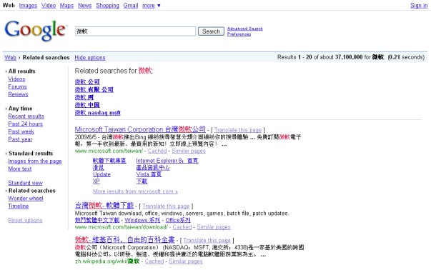Open the 微軟 Wikipedia result title

click(x=125, y=240)
